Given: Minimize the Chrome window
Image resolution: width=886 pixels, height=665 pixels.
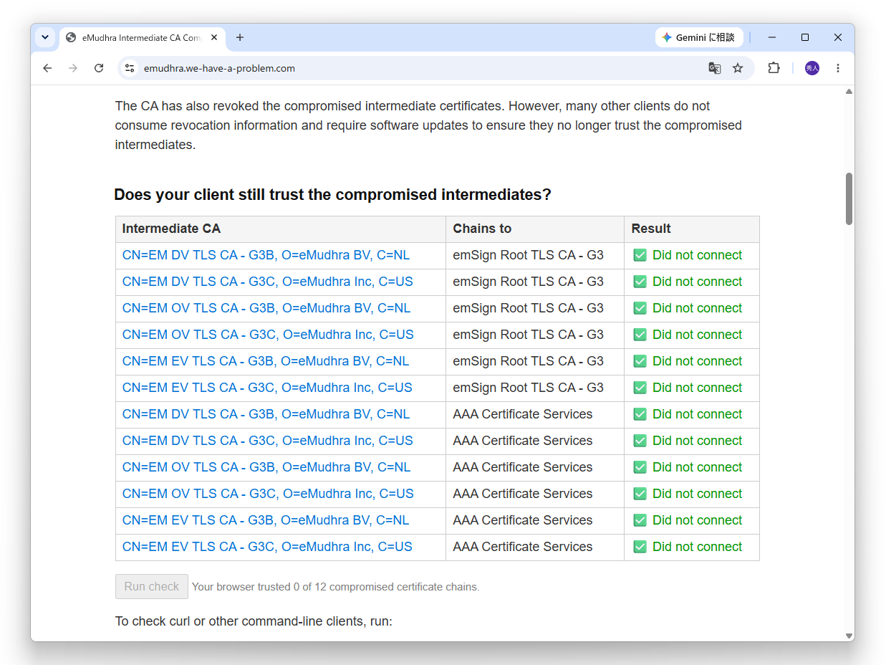Looking at the screenshot, I should pyautogui.click(x=772, y=37).
